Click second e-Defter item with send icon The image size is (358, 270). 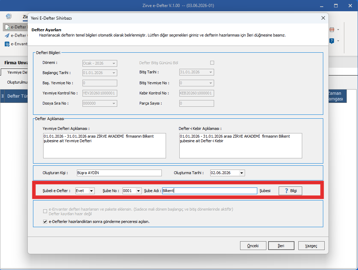tap(15, 35)
